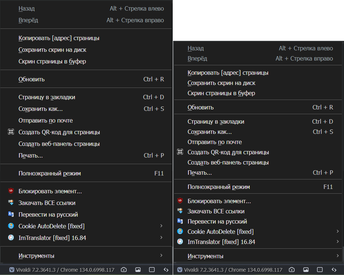This screenshot has height=275, width=344.
Task: Select Полноэкранный режим in the left menu
Action: 86,173
